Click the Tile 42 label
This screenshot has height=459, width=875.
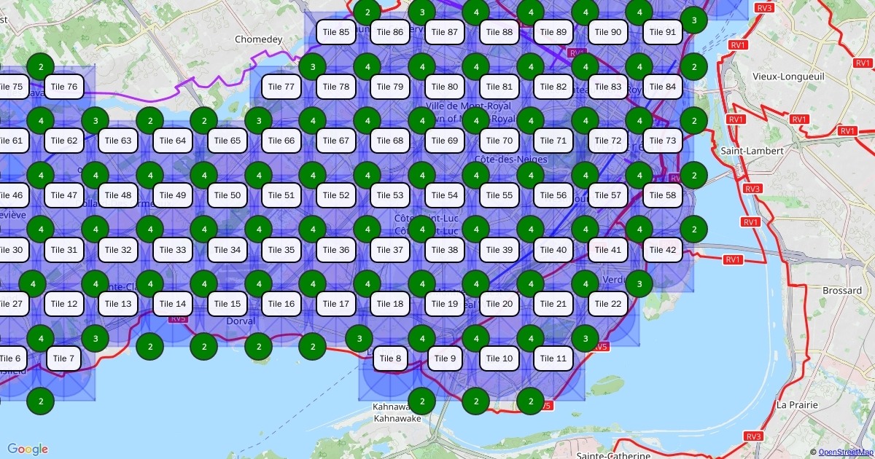662,250
